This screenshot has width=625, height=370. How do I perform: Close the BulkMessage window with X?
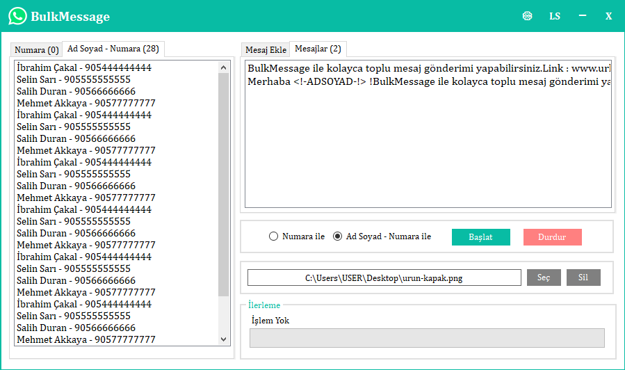point(608,16)
